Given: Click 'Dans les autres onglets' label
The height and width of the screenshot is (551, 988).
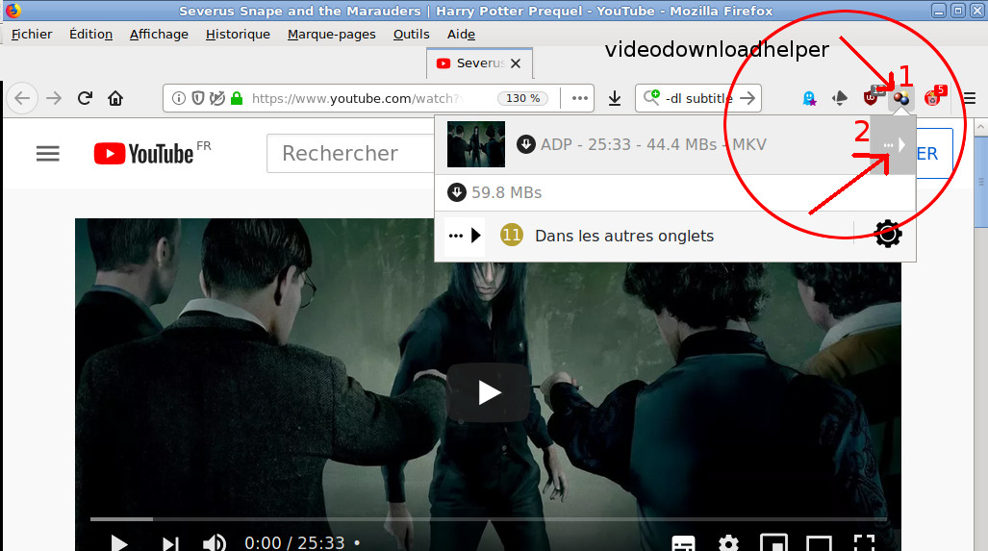Looking at the screenshot, I should tap(624, 236).
